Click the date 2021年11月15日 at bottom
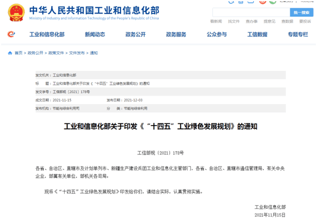The width and height of the screenshot is (317, 219). 270,215
